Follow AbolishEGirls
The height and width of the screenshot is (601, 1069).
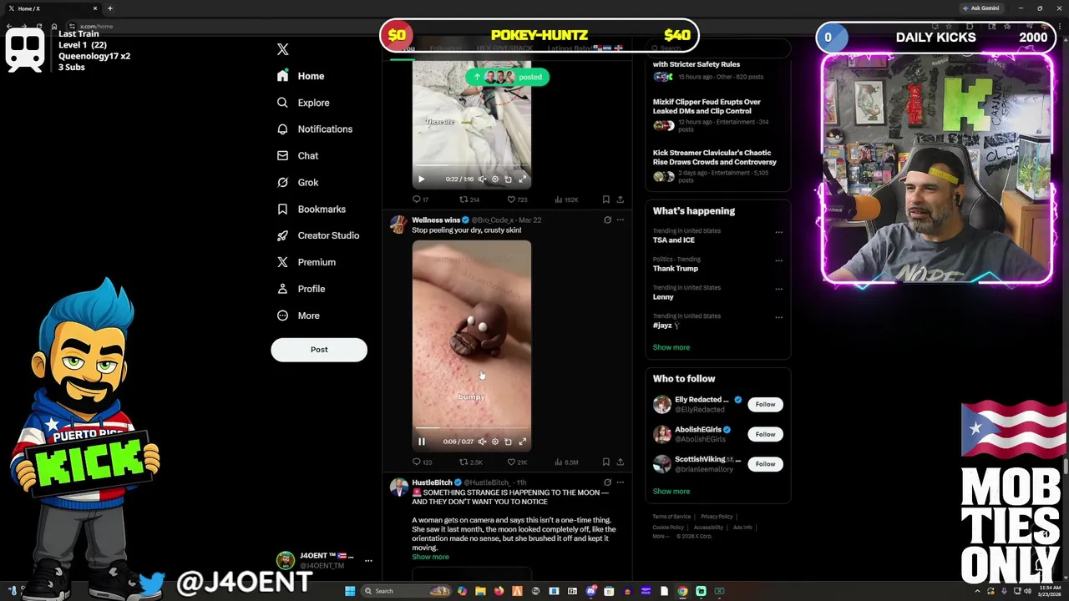pos(765,434)
